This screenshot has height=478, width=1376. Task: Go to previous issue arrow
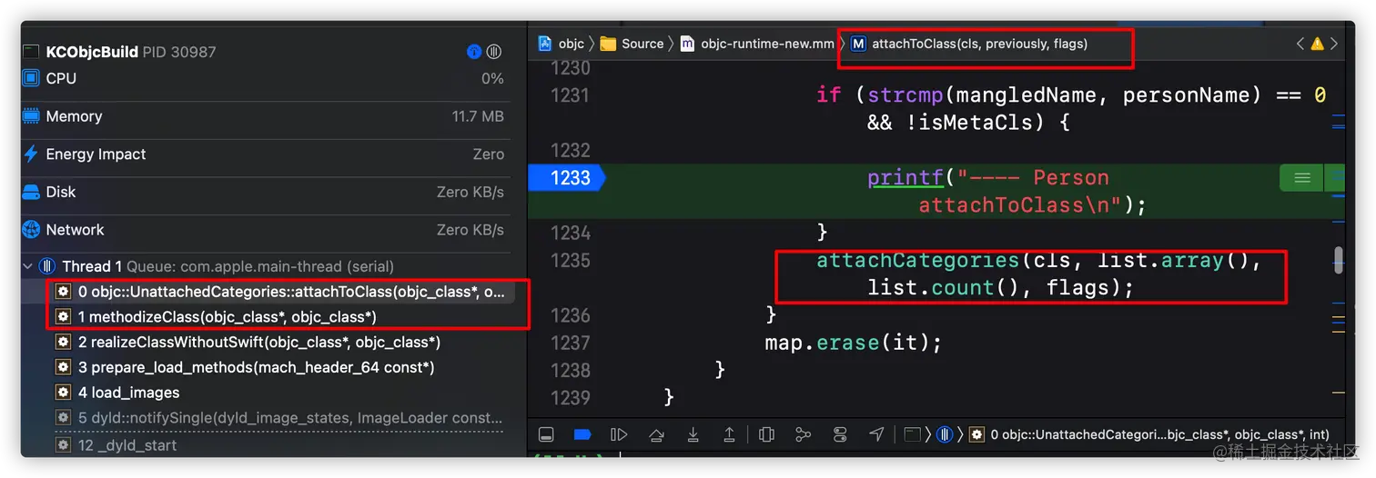click(x=1300, y=44)
